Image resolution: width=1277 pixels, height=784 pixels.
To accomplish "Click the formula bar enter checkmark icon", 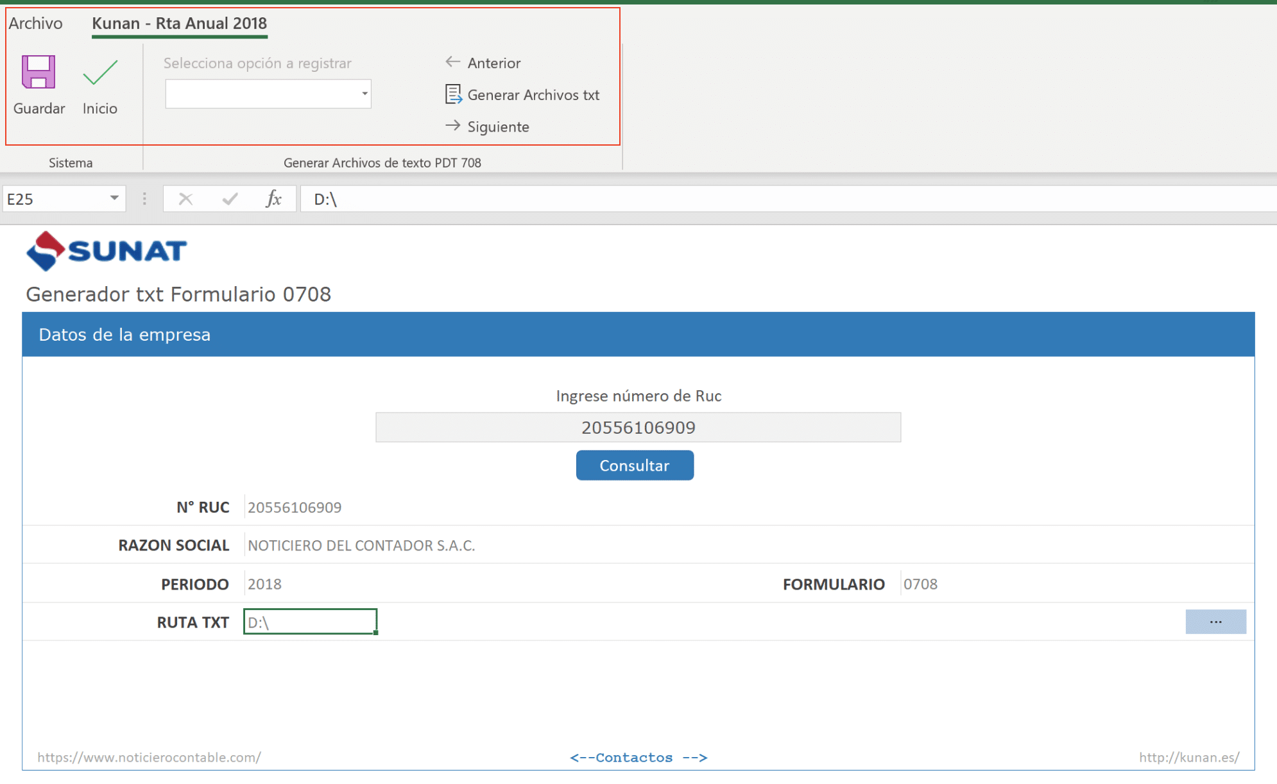I will [230, 199].
